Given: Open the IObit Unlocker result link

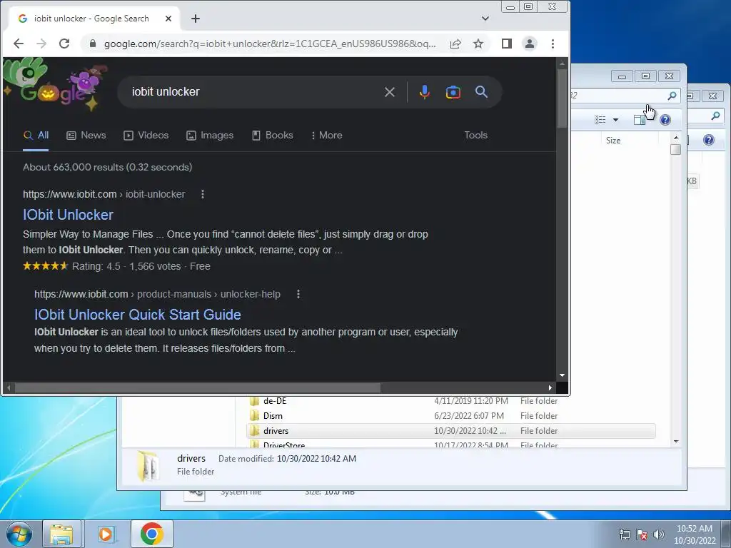Looking at the screenshot, I should [68, 215].
